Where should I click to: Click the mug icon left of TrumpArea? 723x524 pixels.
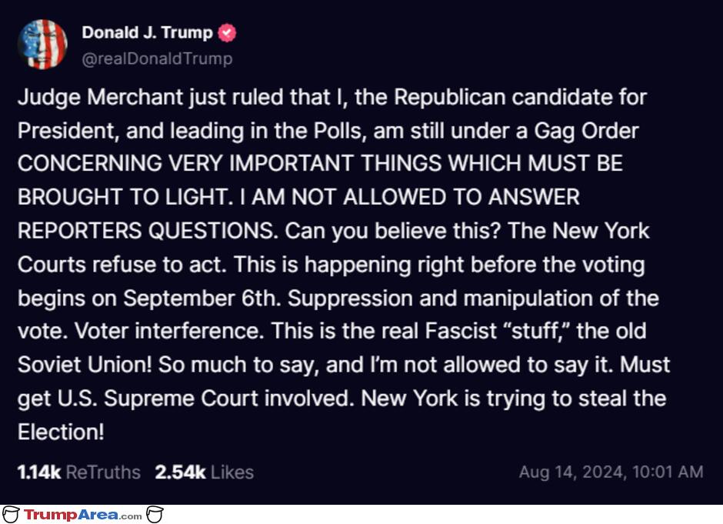tap(11, 514)
